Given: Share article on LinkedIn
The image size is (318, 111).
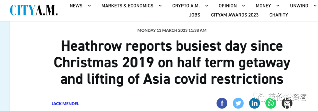Looking at the screenshot, I should point(254,104).
